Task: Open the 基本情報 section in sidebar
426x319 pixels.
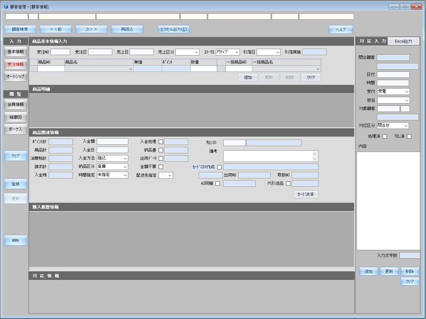Action: [x=16, y=52]
